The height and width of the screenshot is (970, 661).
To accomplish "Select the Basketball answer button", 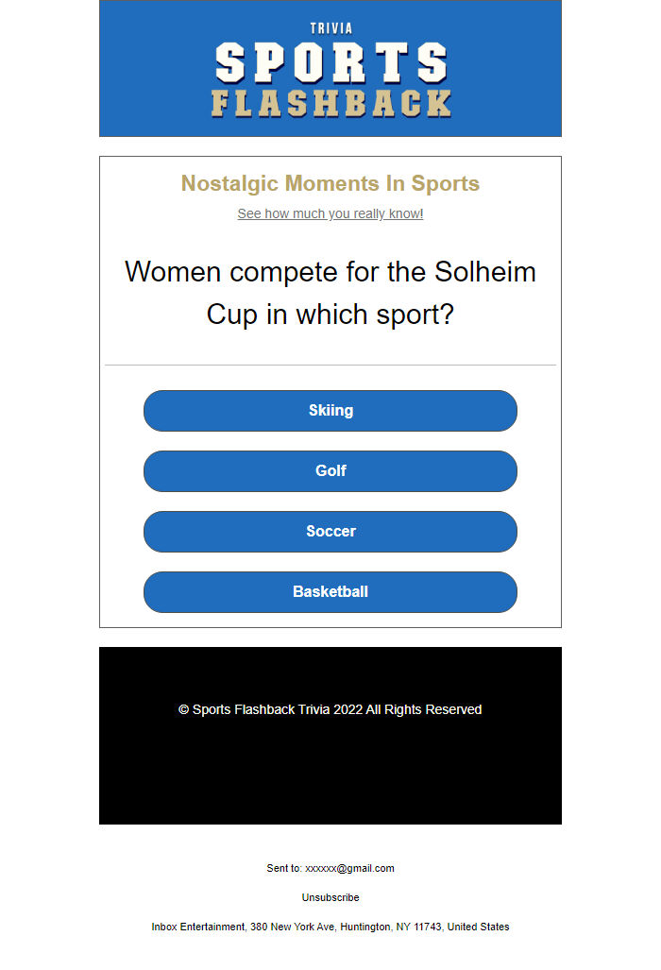I will [x=330, y=591].
